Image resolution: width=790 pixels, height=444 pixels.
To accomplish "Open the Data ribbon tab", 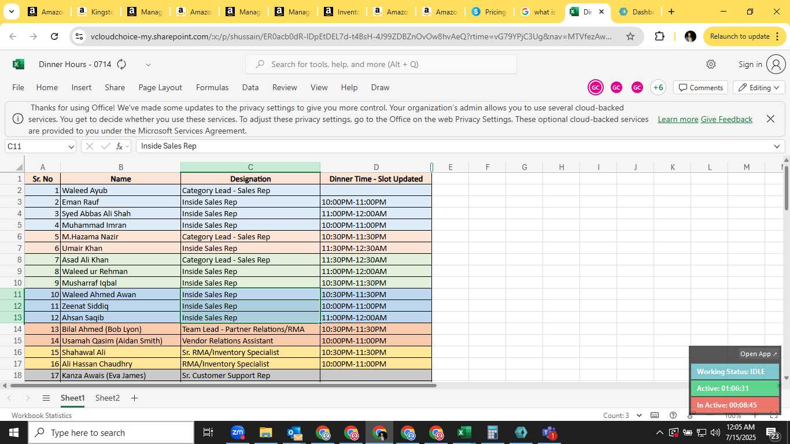I will [x=250, y=87].
